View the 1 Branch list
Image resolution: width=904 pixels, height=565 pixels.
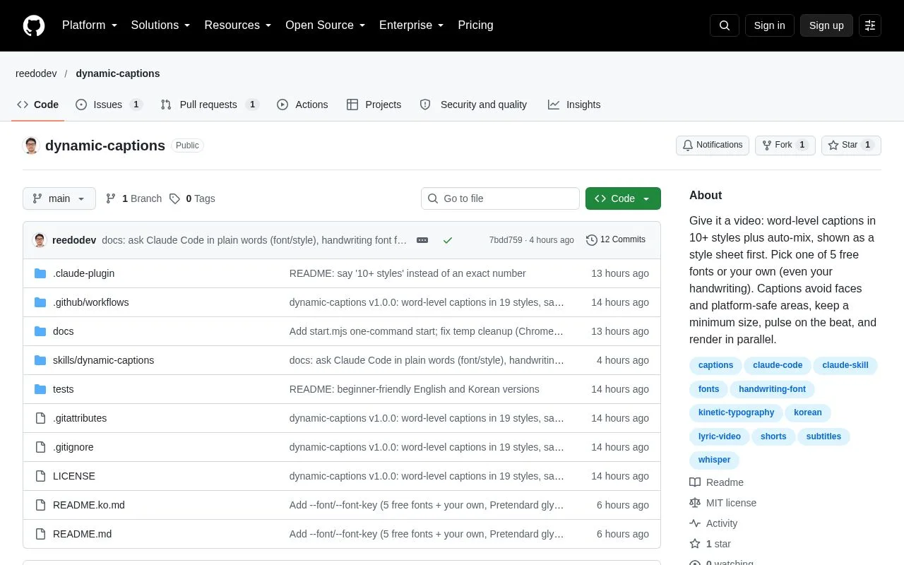pyautogui.click(x=133, y=198)
